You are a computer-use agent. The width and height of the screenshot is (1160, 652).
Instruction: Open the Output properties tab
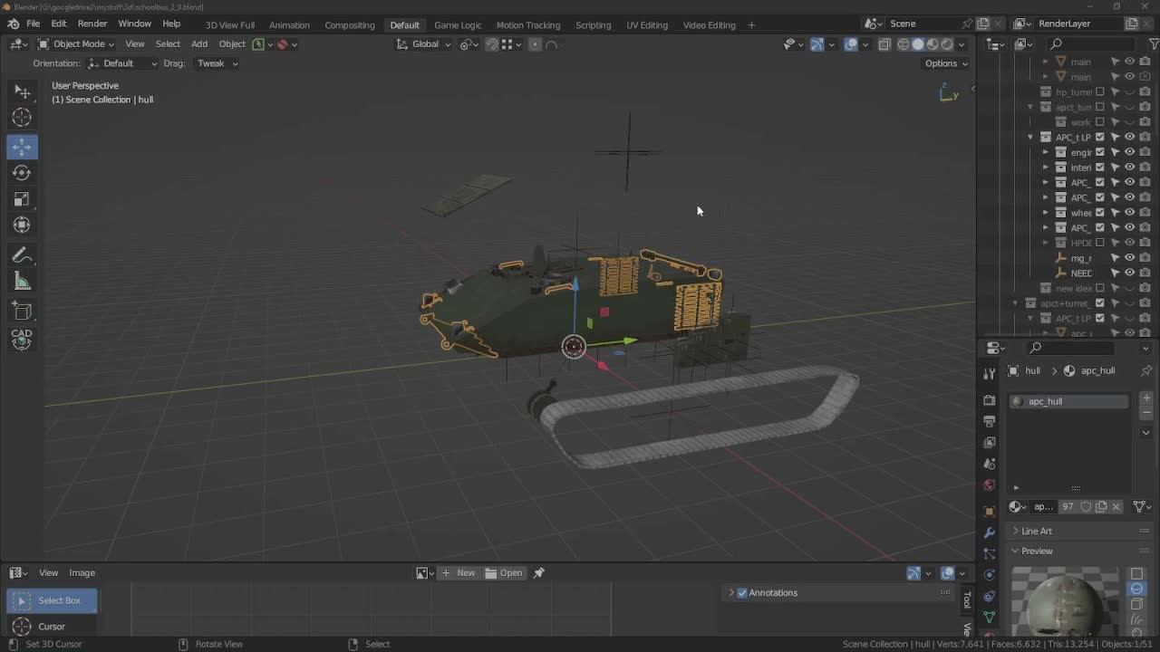coord(989,421)
